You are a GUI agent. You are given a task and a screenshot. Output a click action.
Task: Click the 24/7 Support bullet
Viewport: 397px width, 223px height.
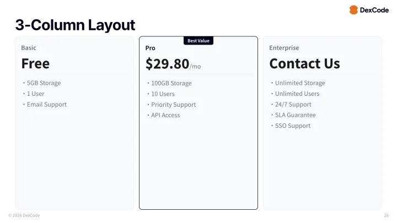(x=293, y=105)
